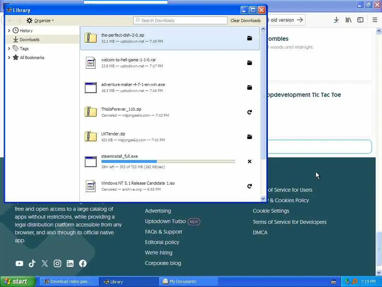382x287 pixels.
Task: Click the keyboard tray icon in taskbar
Action: pyautogui.click(x=334, y=282)
